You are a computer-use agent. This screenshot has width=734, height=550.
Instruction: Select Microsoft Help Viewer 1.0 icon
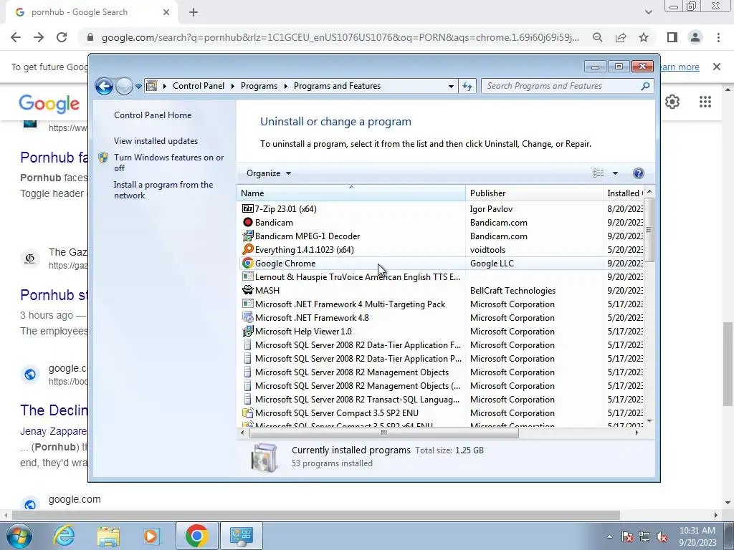click(247, 331)
